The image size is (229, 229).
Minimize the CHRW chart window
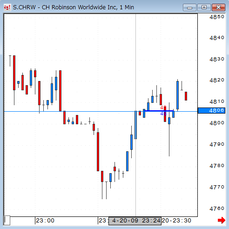(x=189, y=7)
